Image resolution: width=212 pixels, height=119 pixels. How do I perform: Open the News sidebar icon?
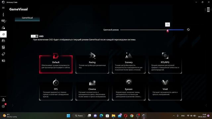(3, 61)
